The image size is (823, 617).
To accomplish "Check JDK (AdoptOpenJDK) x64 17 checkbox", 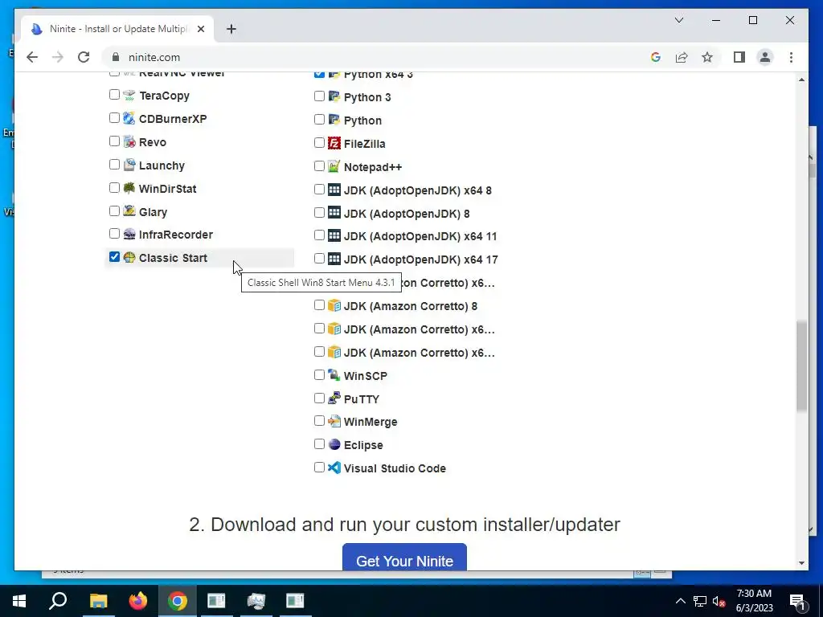I will [x=319, y=258].
